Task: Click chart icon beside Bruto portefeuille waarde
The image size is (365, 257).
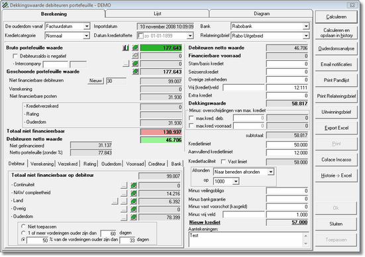Action: (126, 48)
